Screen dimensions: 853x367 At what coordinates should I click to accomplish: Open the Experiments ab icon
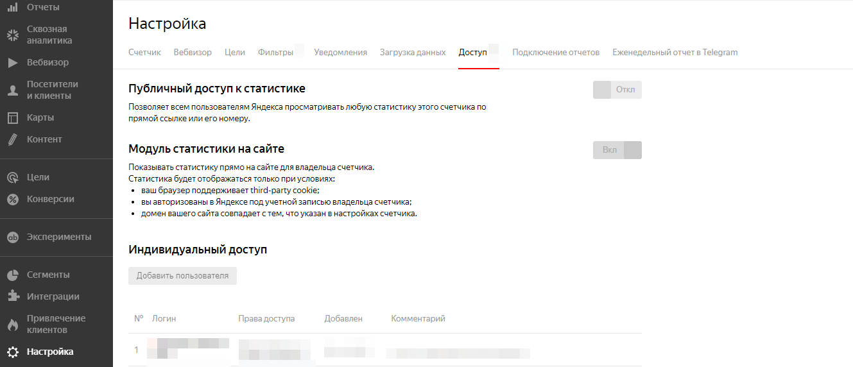click(x=12, y=237)
